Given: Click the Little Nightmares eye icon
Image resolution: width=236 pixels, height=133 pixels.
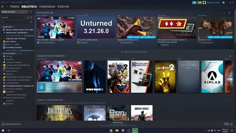Looking at the screenshot, I should point(4,83).
